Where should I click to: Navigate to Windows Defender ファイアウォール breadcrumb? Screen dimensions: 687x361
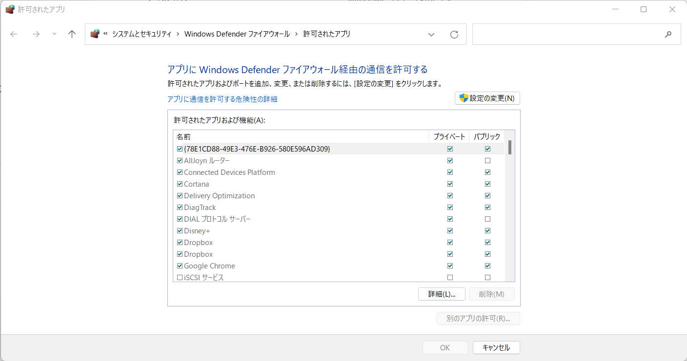click(237, 34)
